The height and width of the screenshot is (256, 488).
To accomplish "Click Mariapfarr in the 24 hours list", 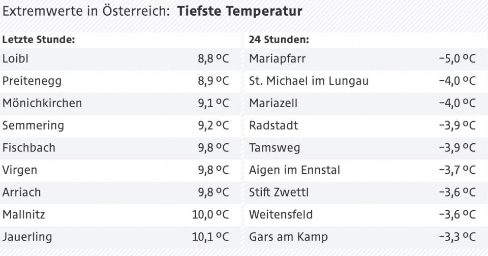I will coord(278,59).
